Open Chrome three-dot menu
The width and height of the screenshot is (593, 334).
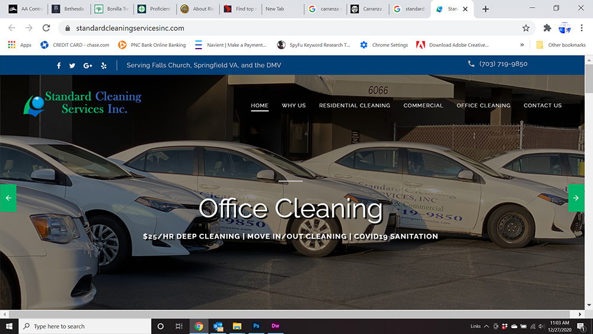click(582, 28)
